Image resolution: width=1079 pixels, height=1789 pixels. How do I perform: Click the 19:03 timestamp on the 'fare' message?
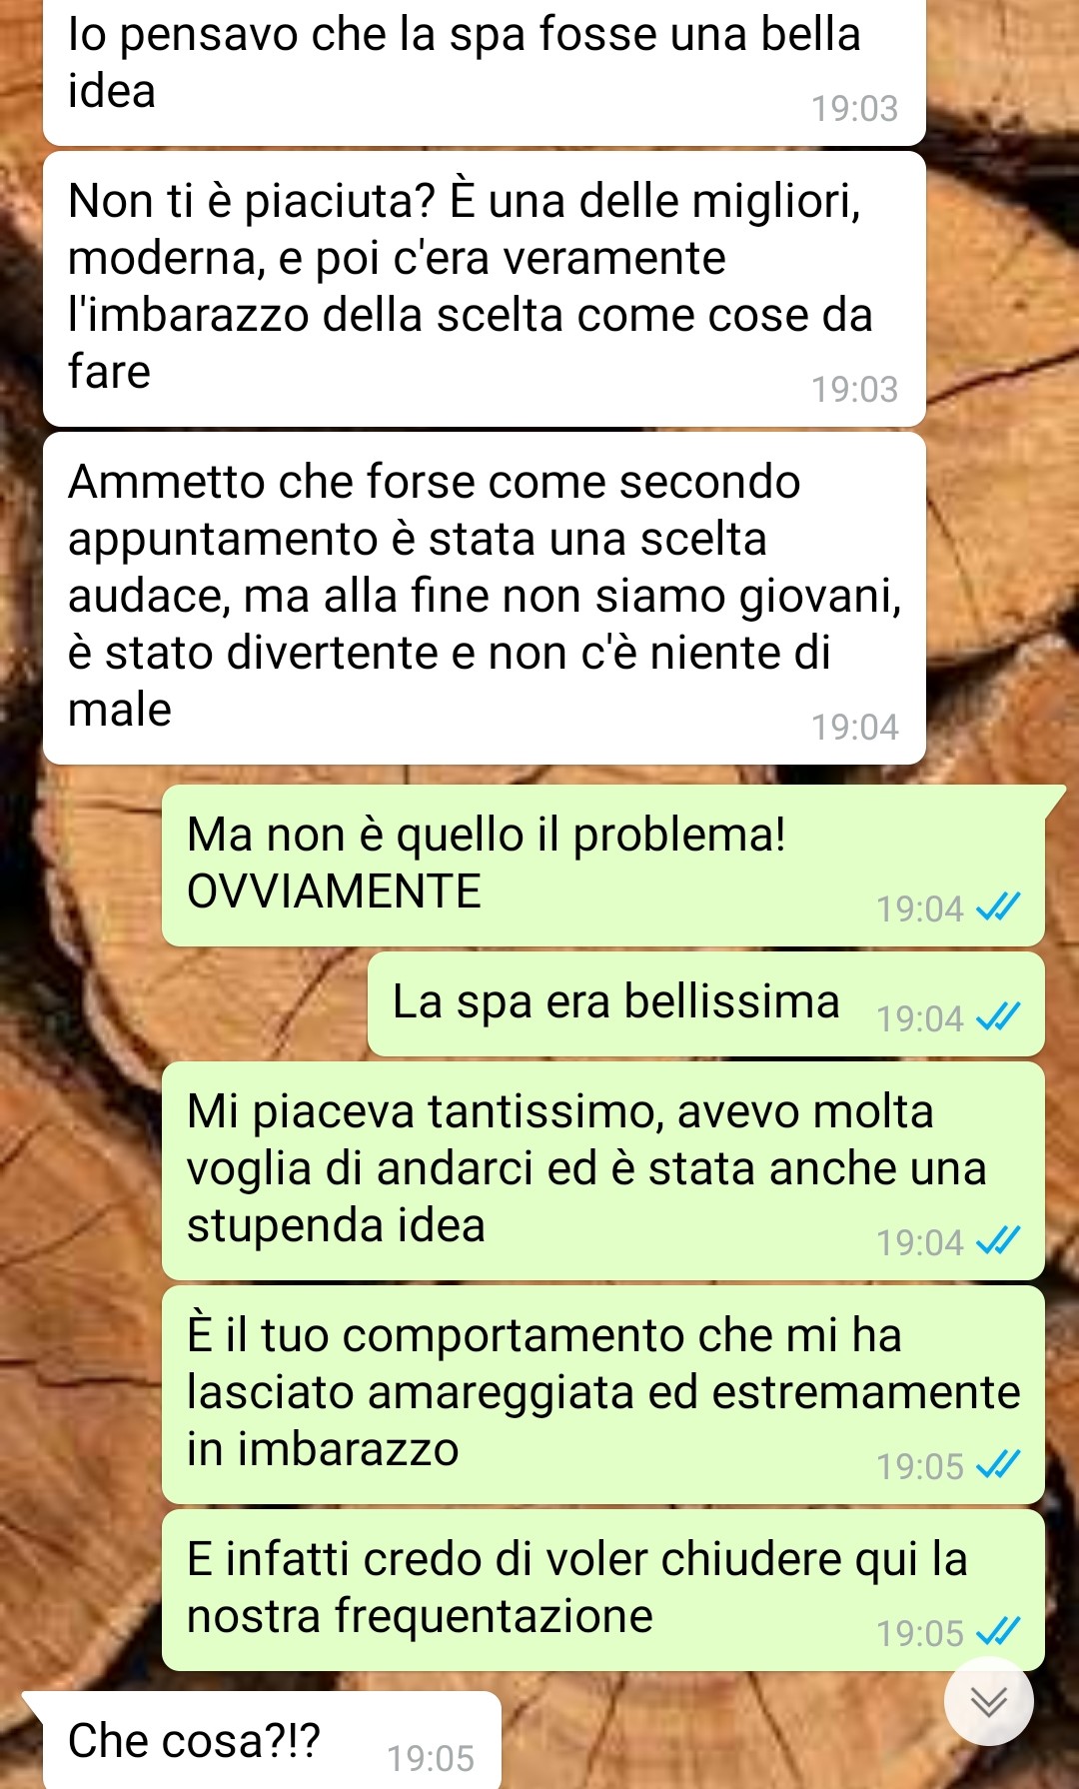pos(854,389)
